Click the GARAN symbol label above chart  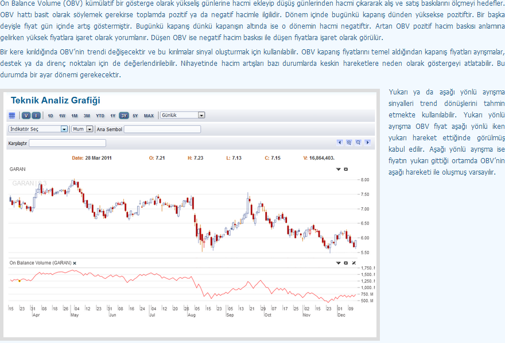17,169
